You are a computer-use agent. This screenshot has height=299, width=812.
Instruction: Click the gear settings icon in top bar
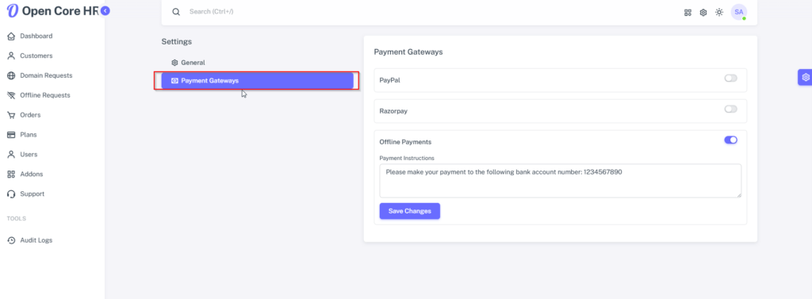click(703, 13)
